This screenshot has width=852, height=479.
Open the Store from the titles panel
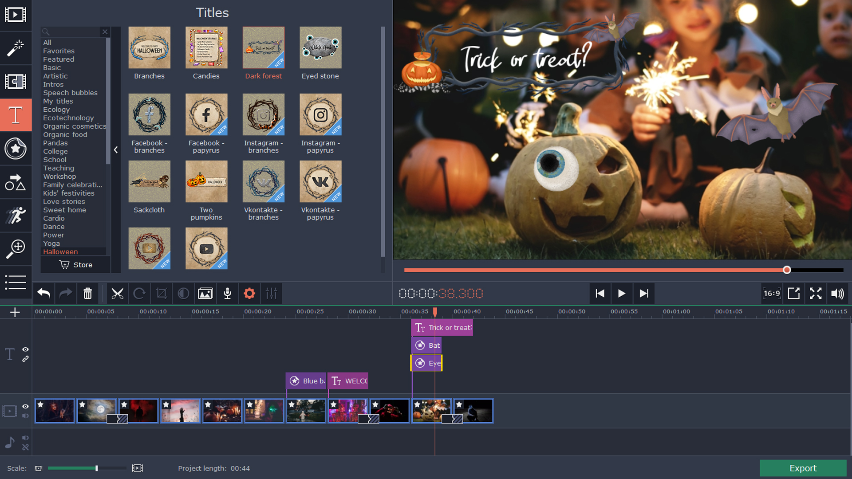75,264
